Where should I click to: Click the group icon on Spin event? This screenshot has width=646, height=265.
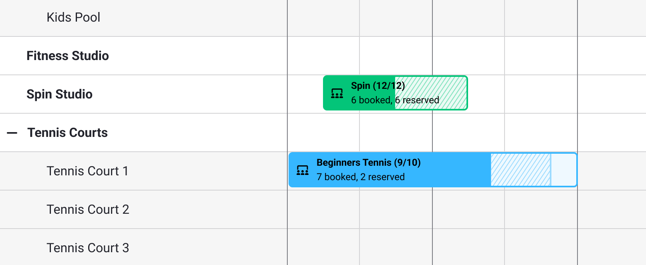[x=337, y=93]
